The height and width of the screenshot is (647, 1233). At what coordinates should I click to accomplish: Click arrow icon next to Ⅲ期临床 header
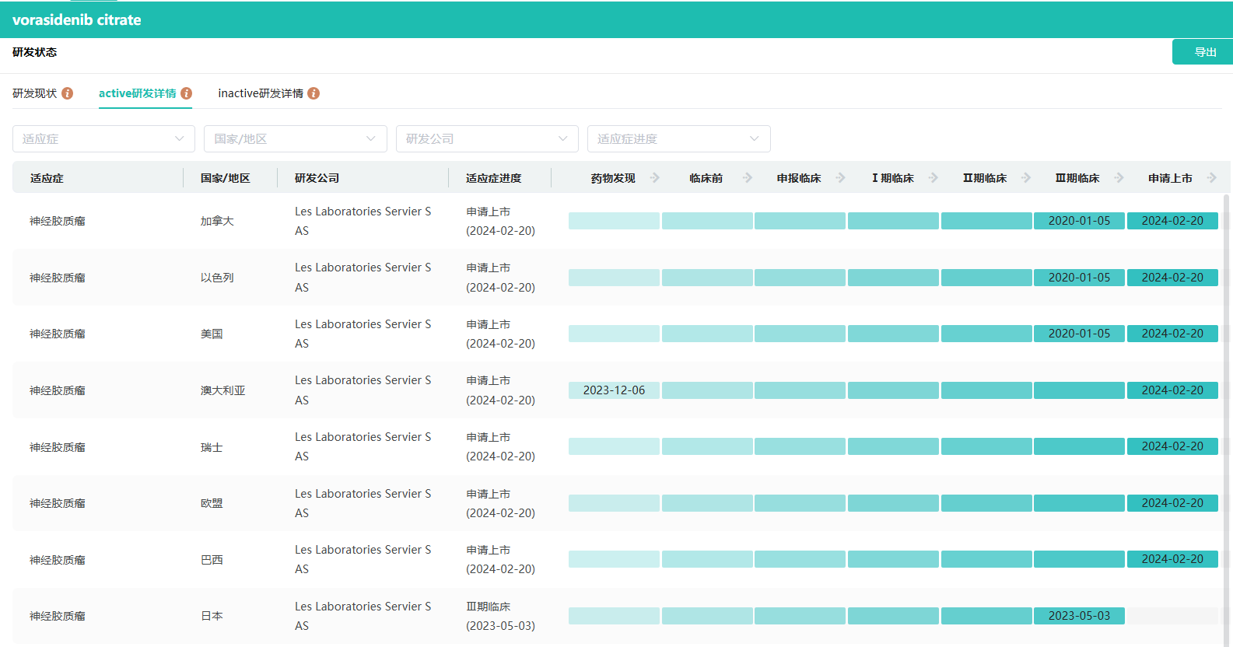(1119, 178)
